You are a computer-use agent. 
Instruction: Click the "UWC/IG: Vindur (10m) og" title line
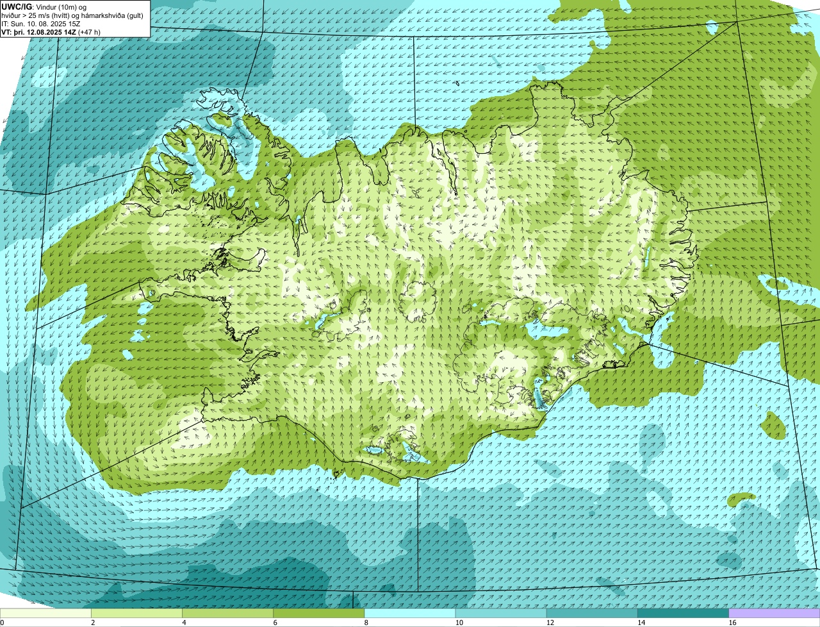coord(44,7)
